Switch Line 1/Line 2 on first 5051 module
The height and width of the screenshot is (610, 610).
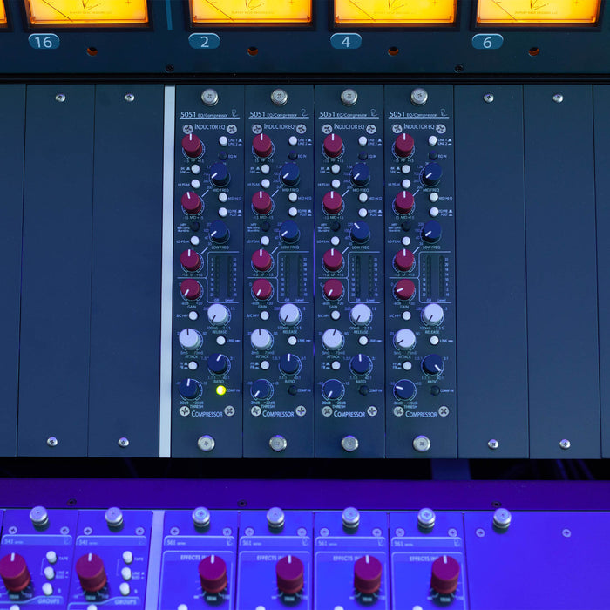(223, 141)
